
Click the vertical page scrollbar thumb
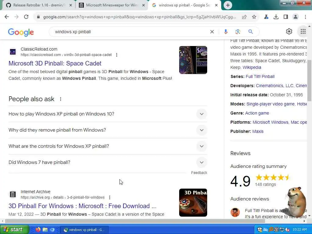(309, 80)
